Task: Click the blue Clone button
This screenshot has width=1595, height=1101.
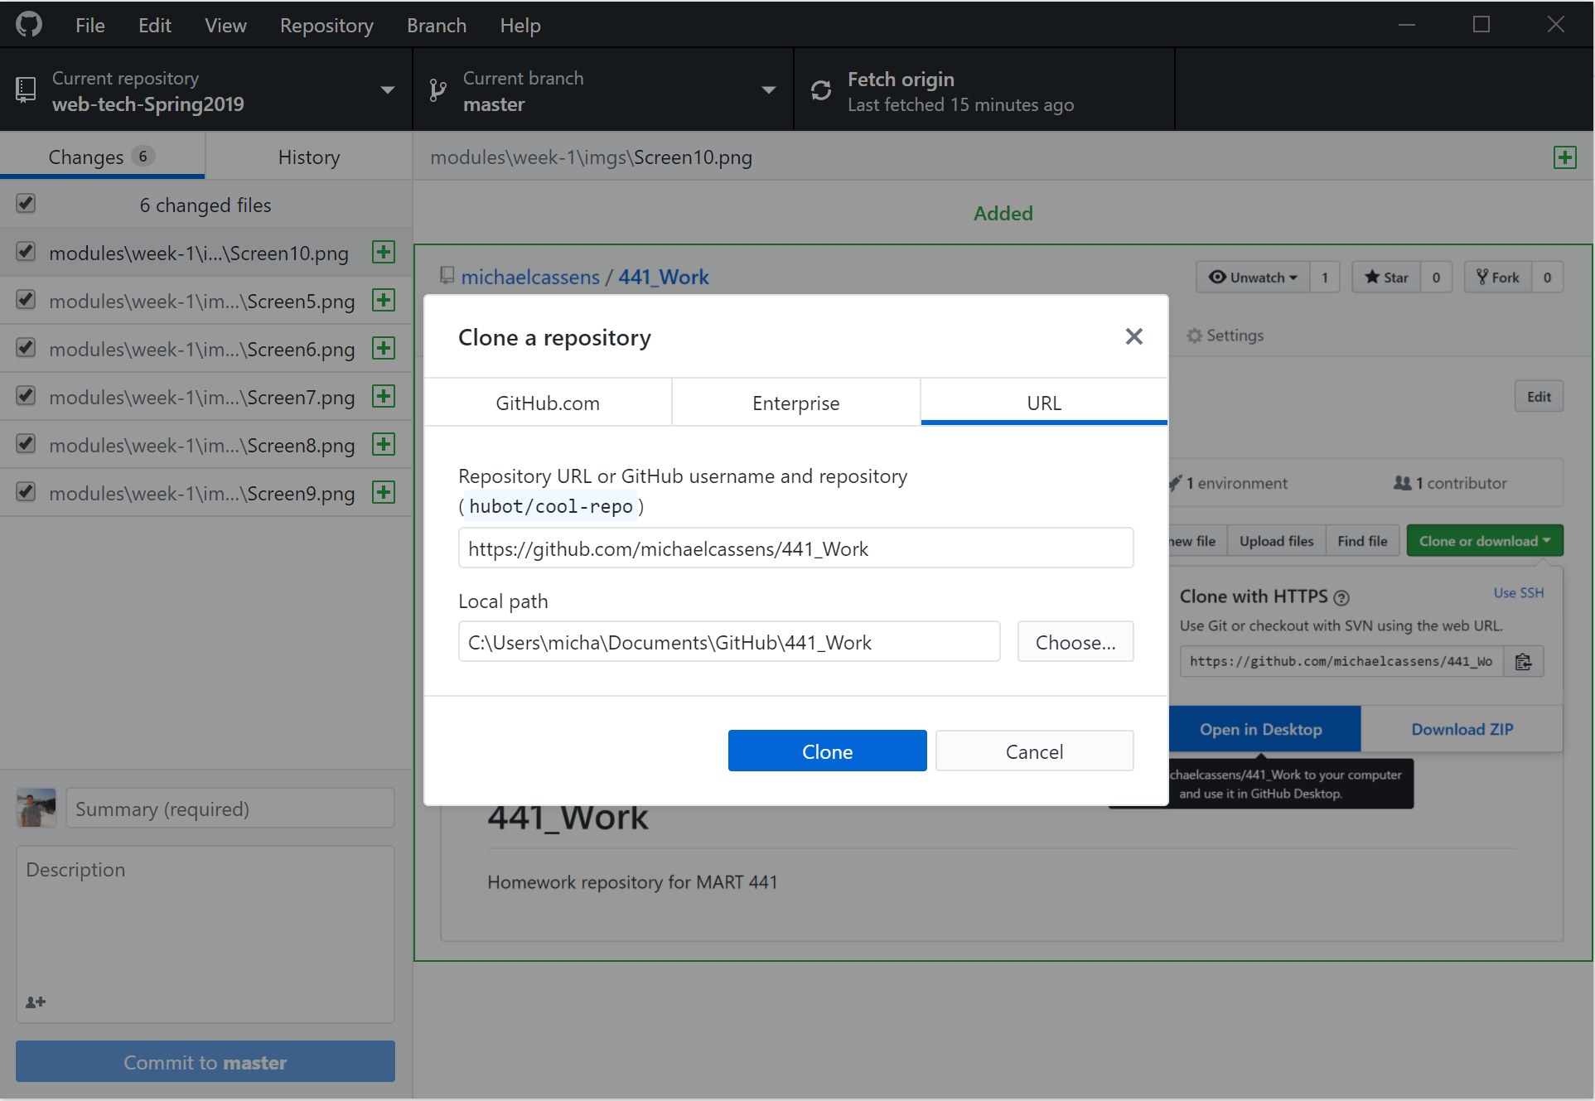Action: pos(828,751)
